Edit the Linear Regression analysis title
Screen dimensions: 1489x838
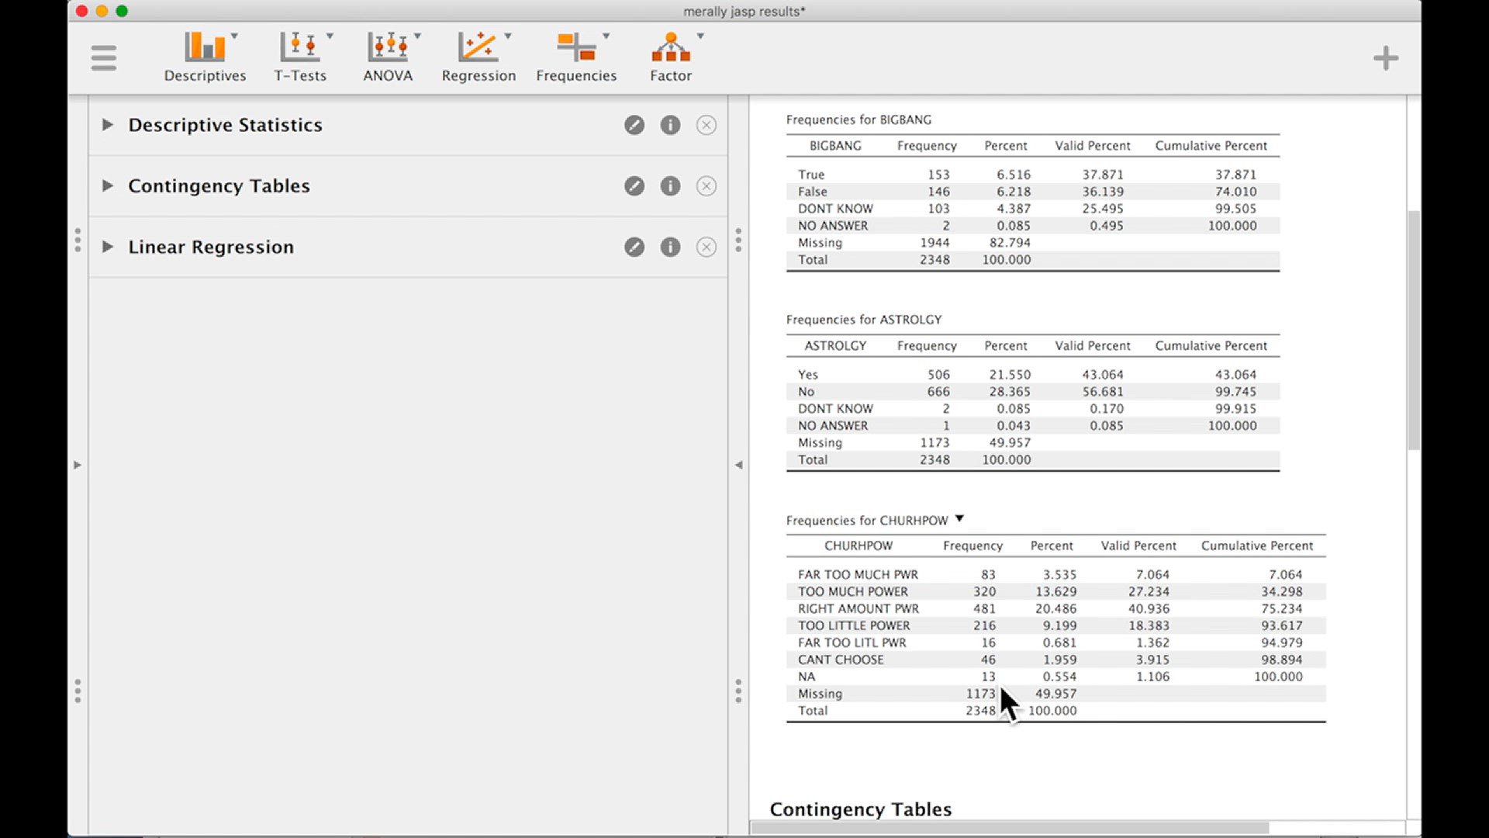pos(634,247)
